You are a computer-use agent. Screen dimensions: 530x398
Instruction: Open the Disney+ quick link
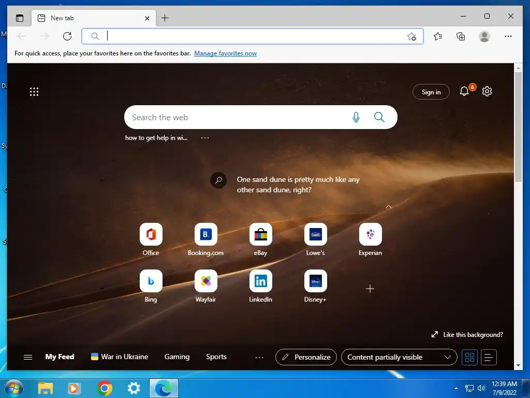pyautogui.click(x=315, y=286)
